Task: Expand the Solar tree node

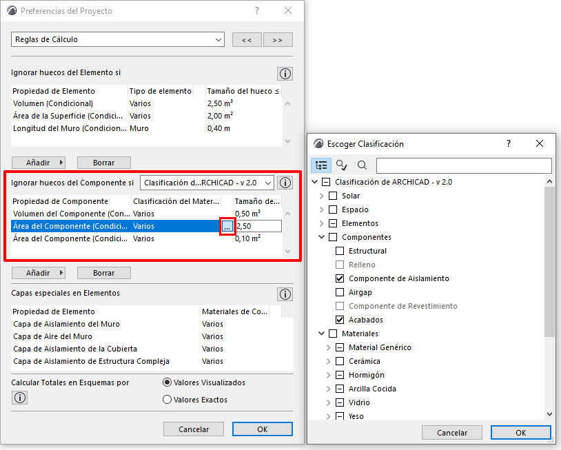Action: [321, 196]
